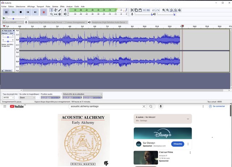Open the project rate 44100 dropdown

click(x=8, y=98)
